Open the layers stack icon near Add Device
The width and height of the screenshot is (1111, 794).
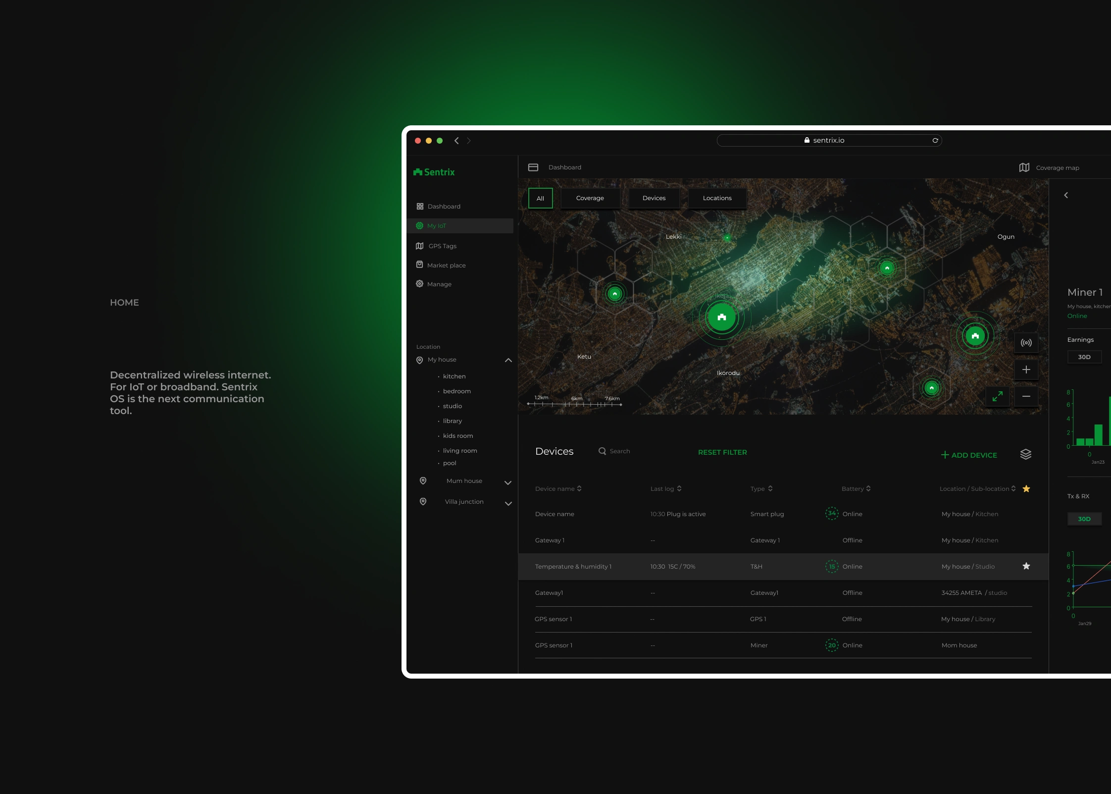(x=1026, y=454)
